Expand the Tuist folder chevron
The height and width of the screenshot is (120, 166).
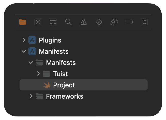(38, 74)
